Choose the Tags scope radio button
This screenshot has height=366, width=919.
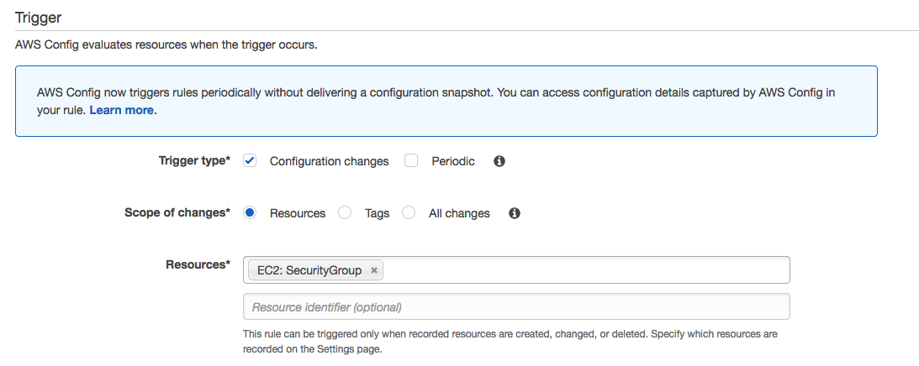345,213
